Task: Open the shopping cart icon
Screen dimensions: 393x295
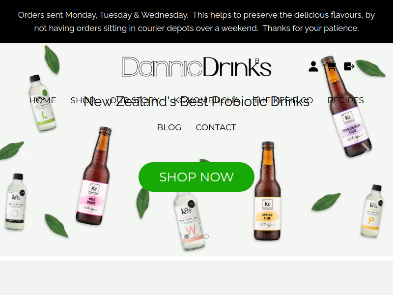Action: 331,66
